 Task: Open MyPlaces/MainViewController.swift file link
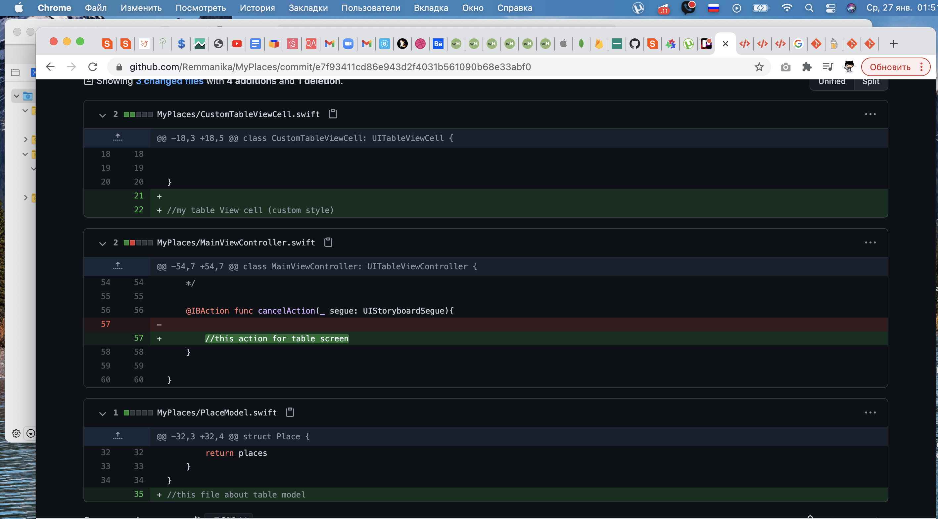(x=236, y=242)
